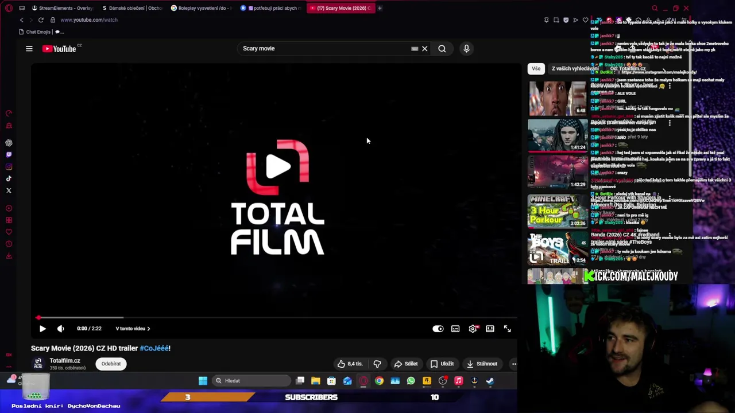Open Steam from the taskbar
This screenshot has width=735, height=413.
[x=490, y=381]
